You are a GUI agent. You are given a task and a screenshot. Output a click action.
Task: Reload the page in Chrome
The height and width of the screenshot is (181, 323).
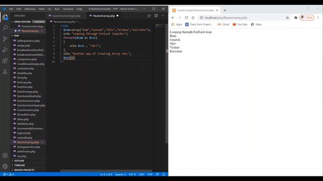186,18
